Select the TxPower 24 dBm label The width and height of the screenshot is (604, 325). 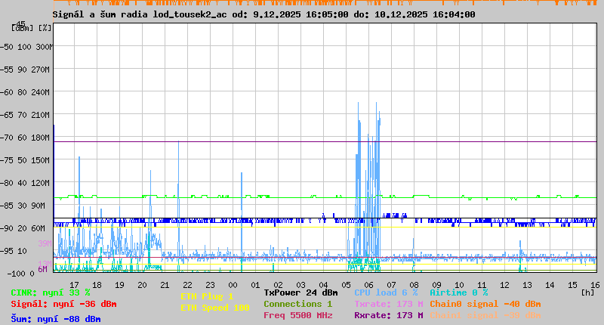[300, 292]
